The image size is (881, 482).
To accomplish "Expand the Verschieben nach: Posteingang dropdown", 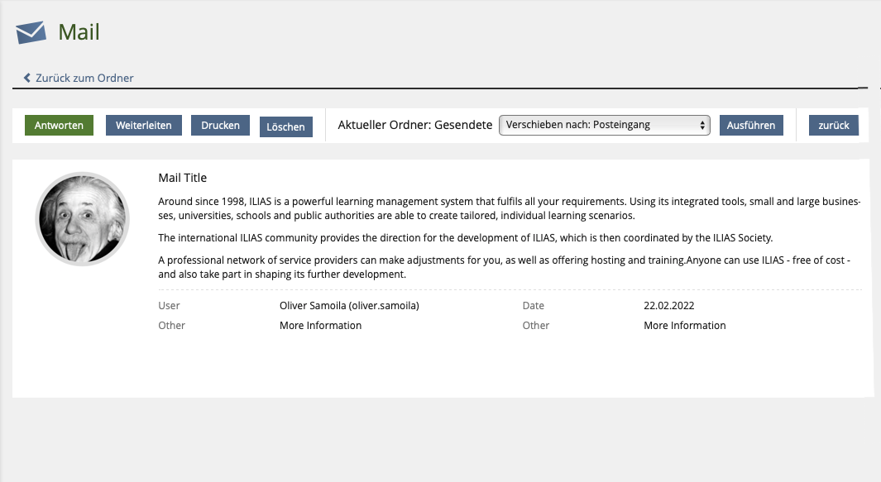I will [x=604, y=125].
